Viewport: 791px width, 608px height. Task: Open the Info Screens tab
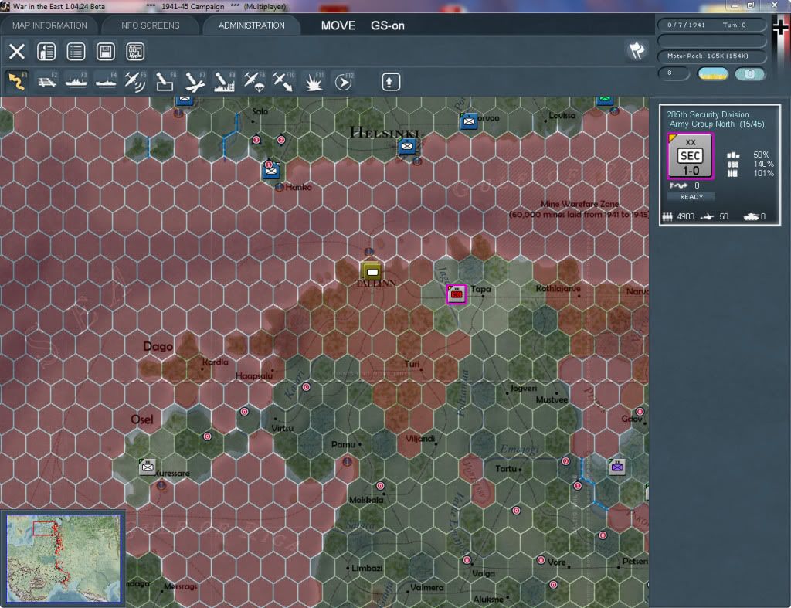click(149, 25)
